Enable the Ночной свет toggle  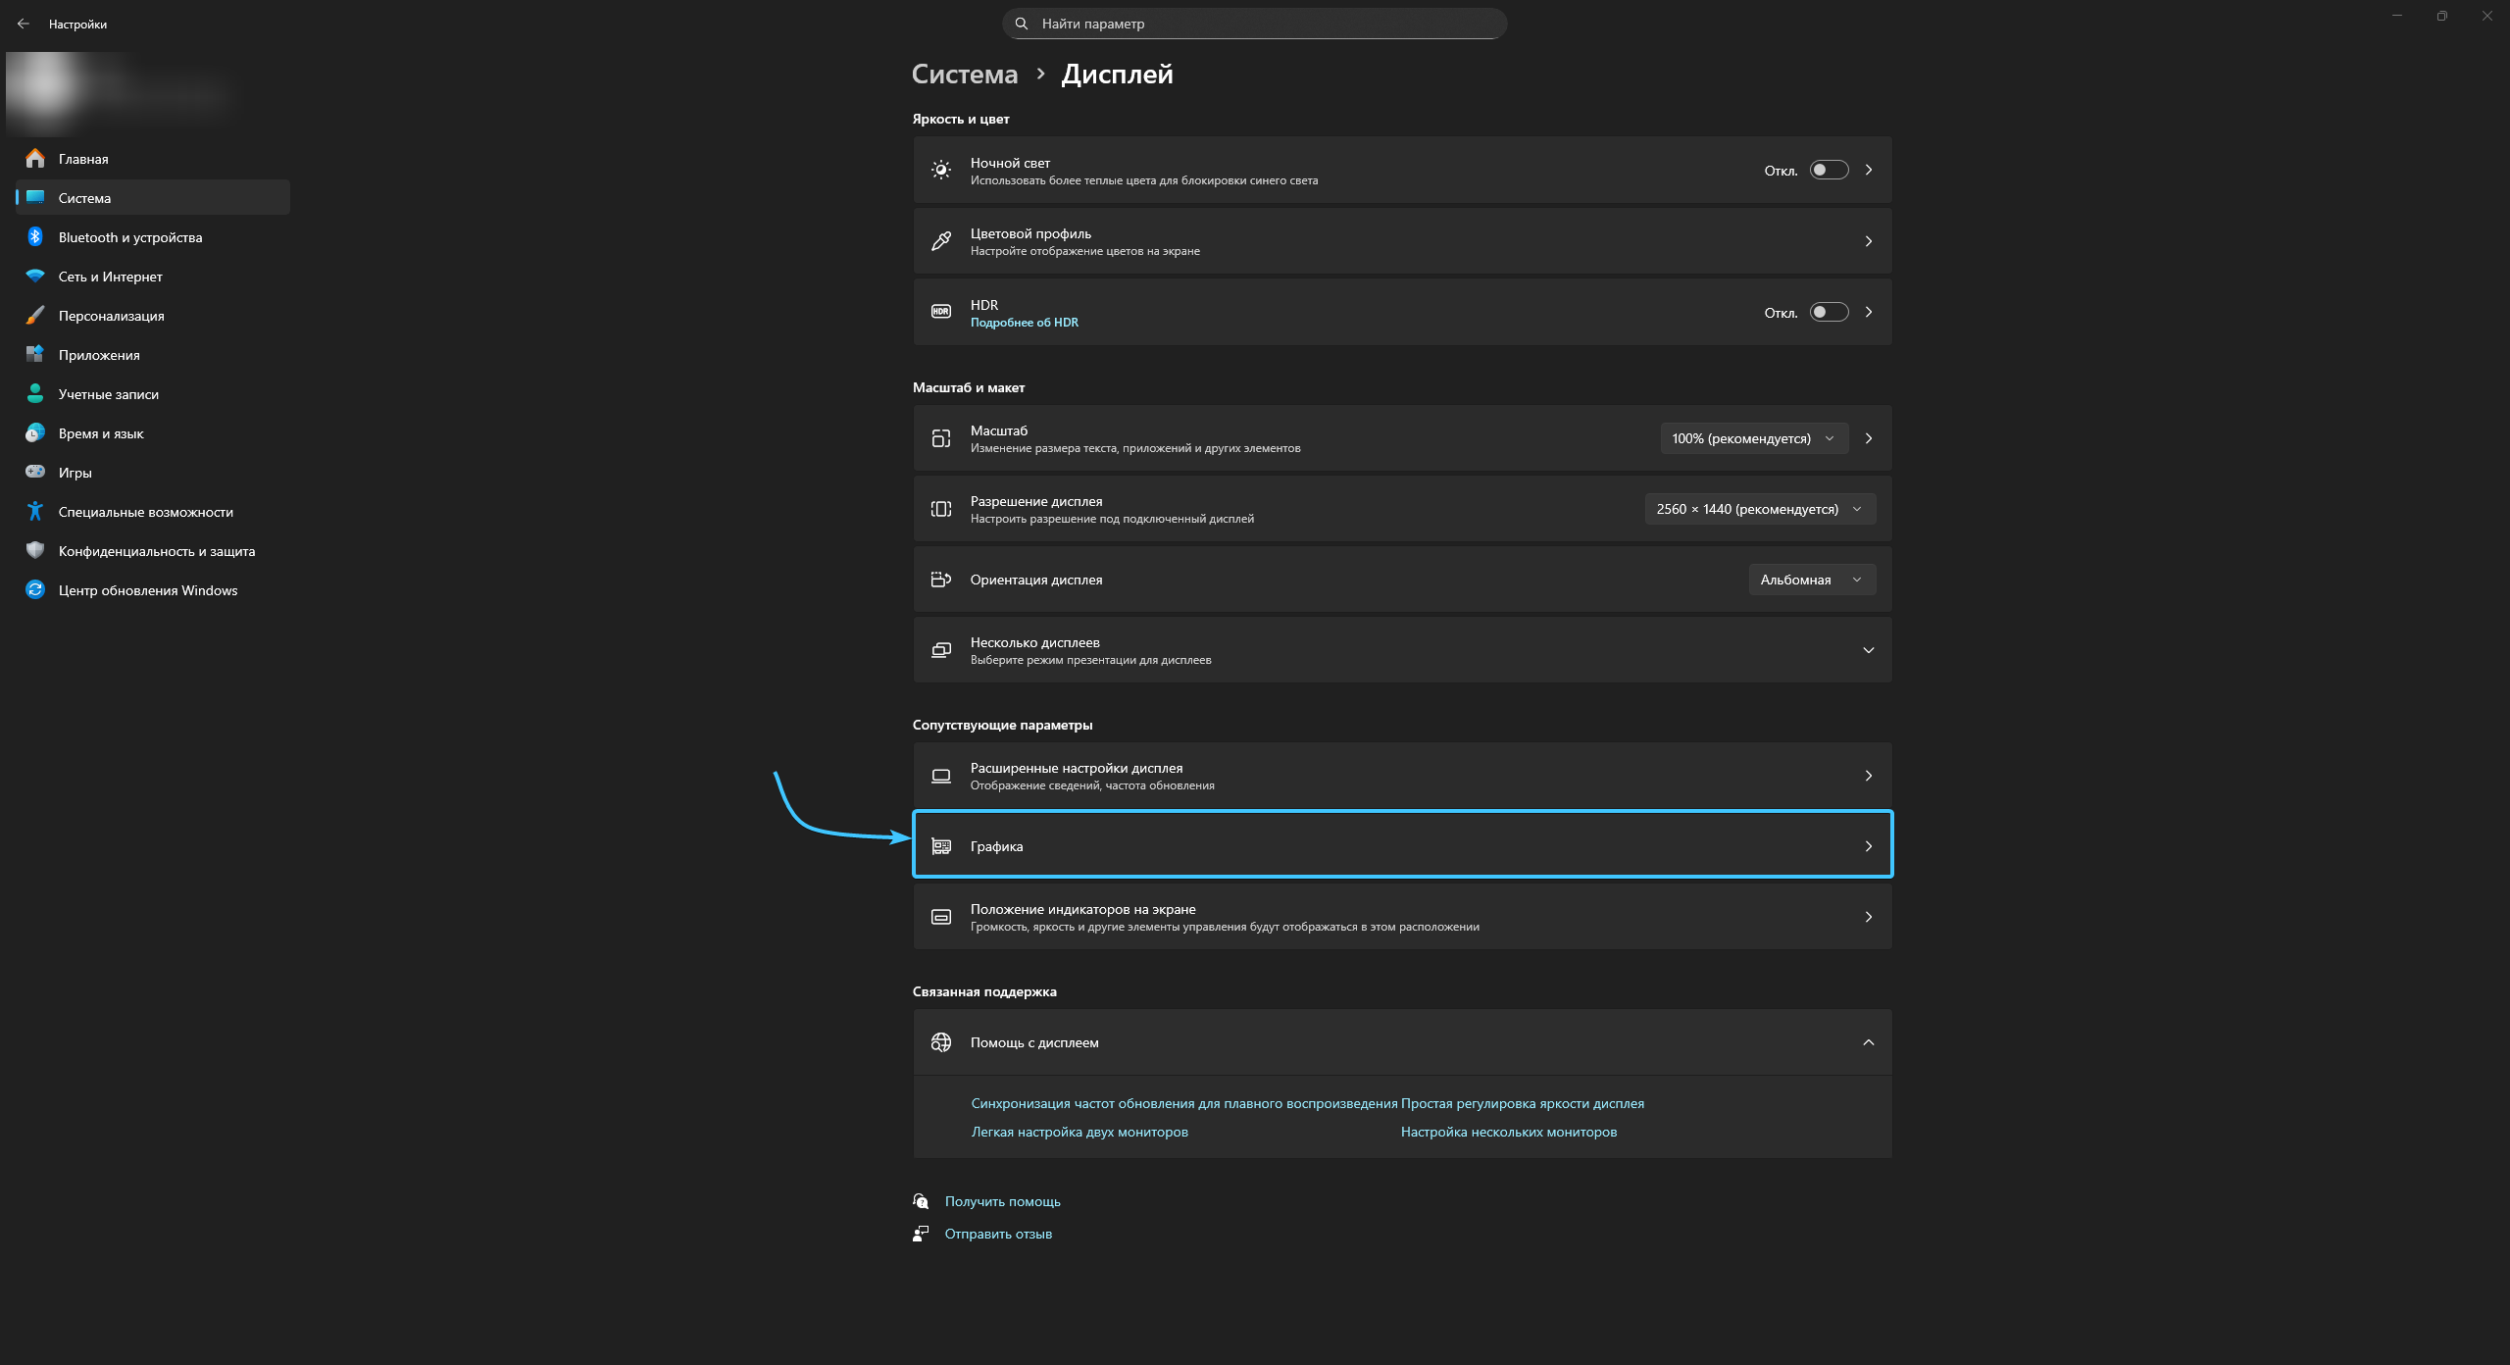[x=1829, y=170]
